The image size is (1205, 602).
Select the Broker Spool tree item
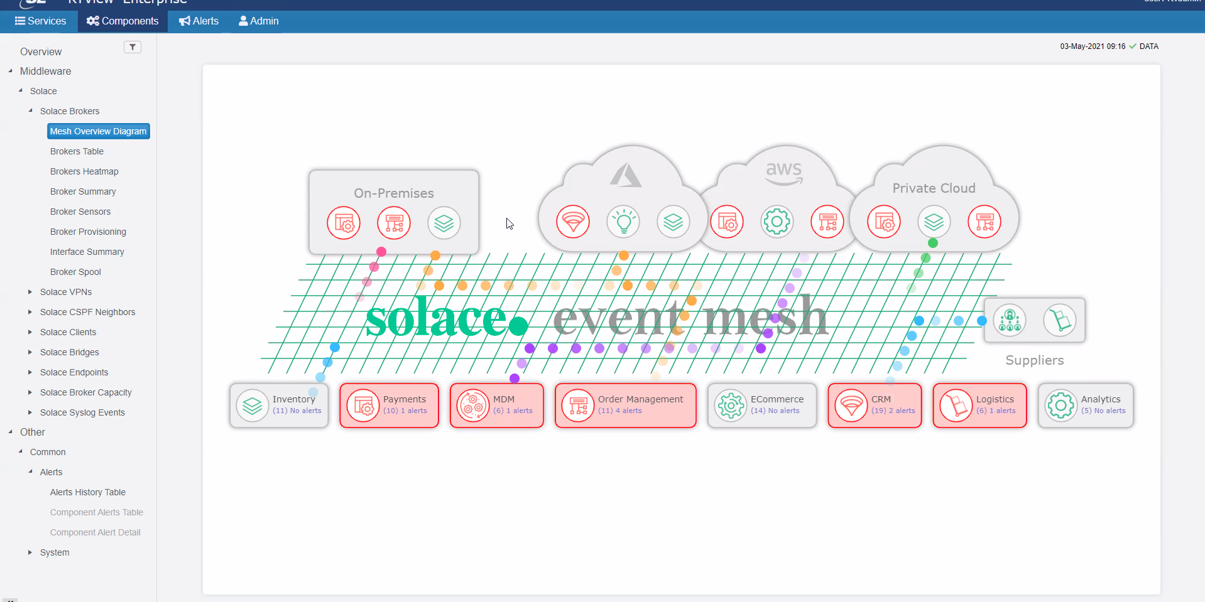coord(75,271)
